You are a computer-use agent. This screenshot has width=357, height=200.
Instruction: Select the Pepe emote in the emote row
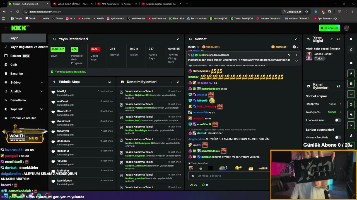pos(223,168)
